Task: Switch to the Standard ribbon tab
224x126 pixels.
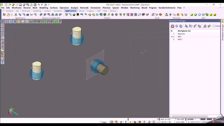Action: tap(9, 11)
